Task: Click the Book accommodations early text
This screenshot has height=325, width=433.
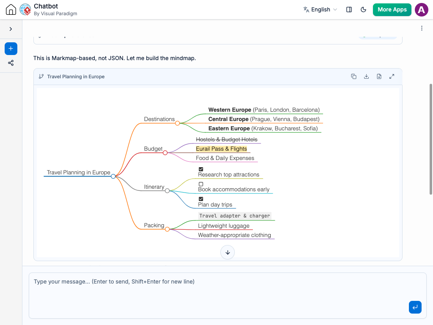Action: point(233,190)
